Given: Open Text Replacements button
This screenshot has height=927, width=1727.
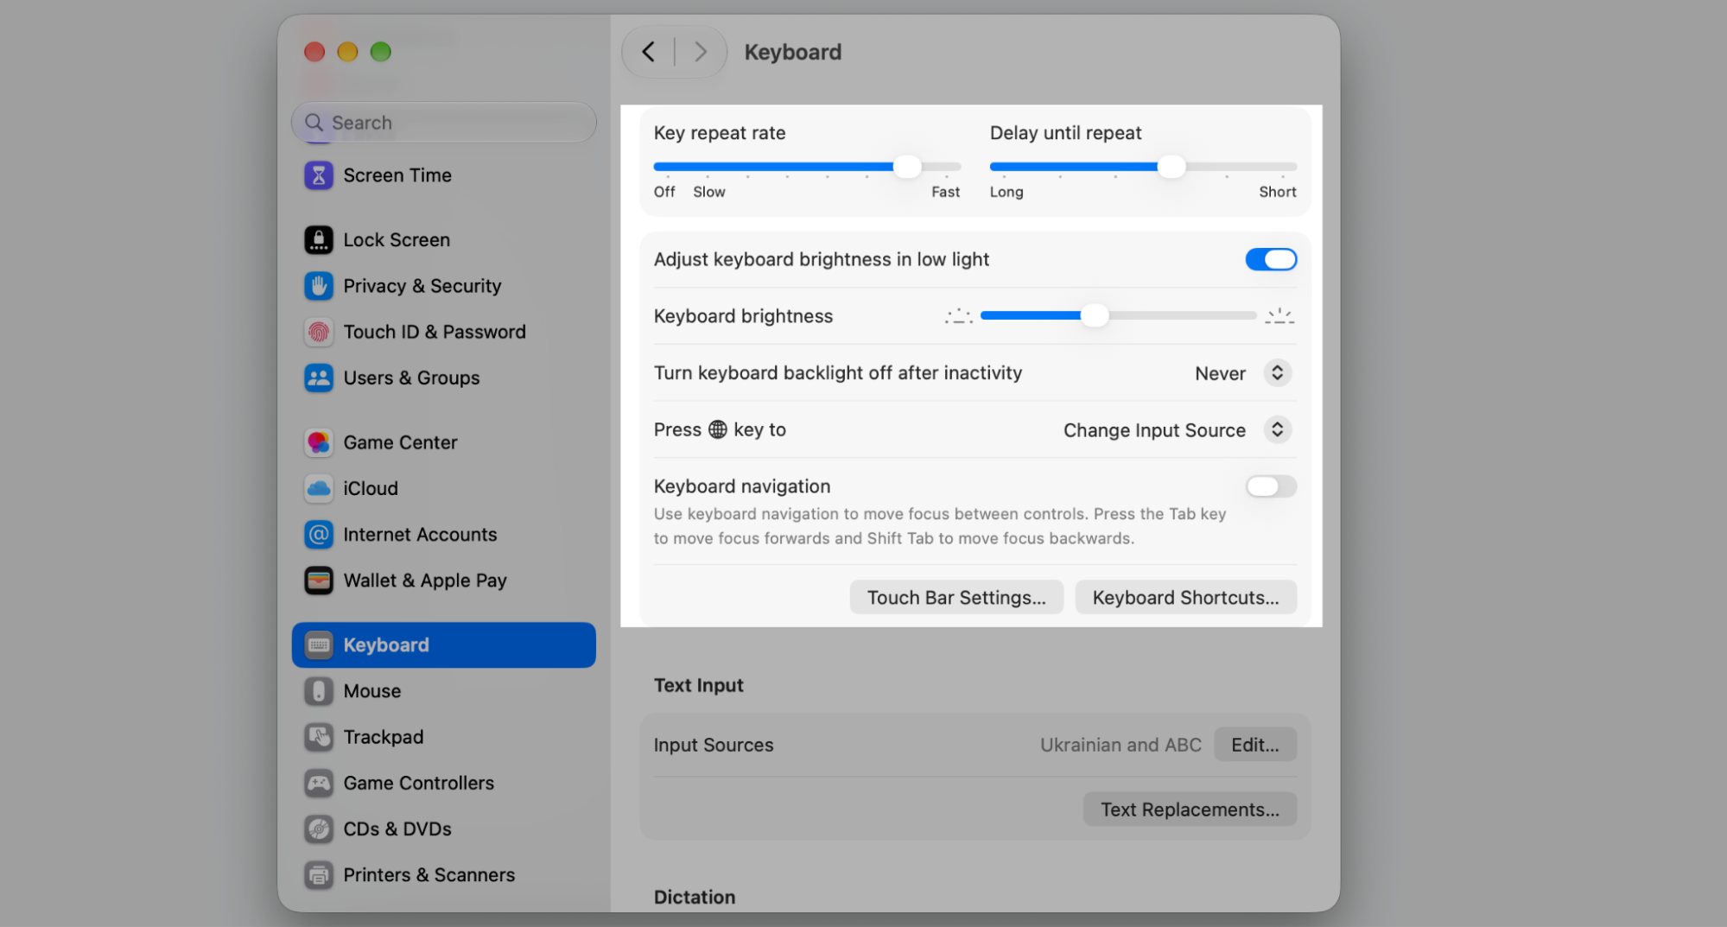Looking at the screenshot, I should (x=1190, y=810).
